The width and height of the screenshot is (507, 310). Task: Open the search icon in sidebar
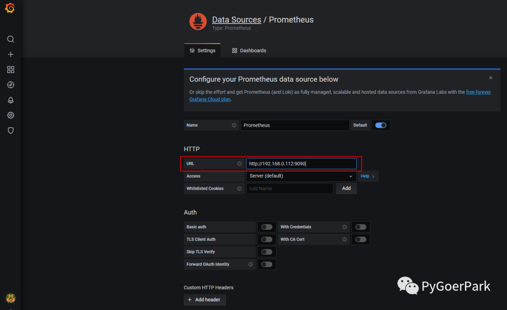11,39
